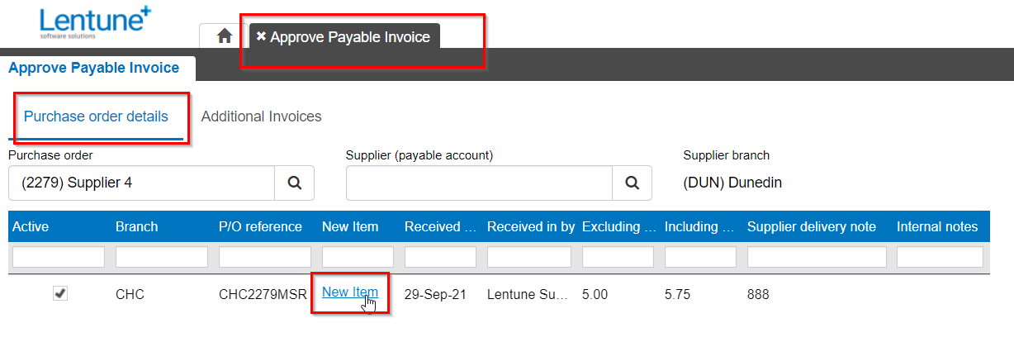Select the Purchase order details tab
Screen dimensions: 1014x342
click(x=96, y=116)
